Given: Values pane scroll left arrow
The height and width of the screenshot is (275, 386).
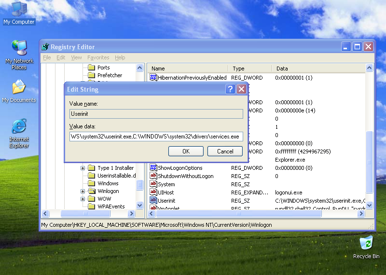Looking at the screenshot, I should pos(152,213).
